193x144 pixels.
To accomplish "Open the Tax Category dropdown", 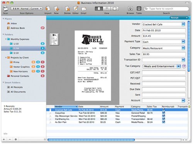I will (178, 66).
